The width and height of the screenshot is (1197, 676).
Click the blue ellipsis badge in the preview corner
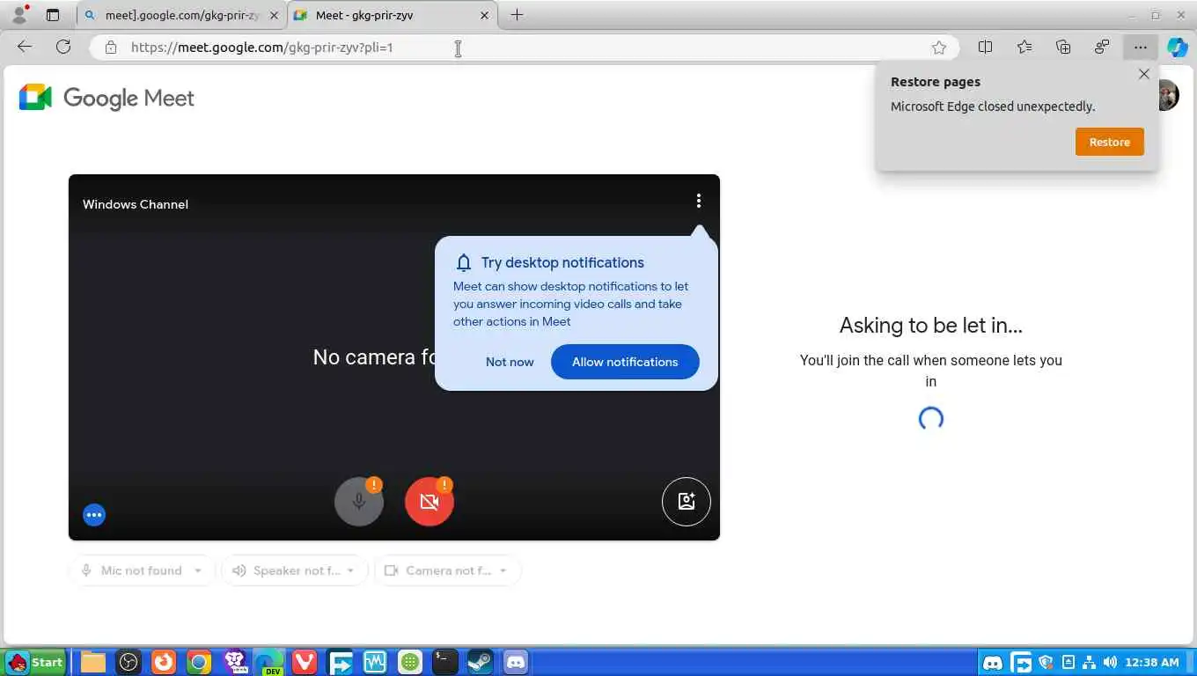pyautogui.click(x=94, y=515)
